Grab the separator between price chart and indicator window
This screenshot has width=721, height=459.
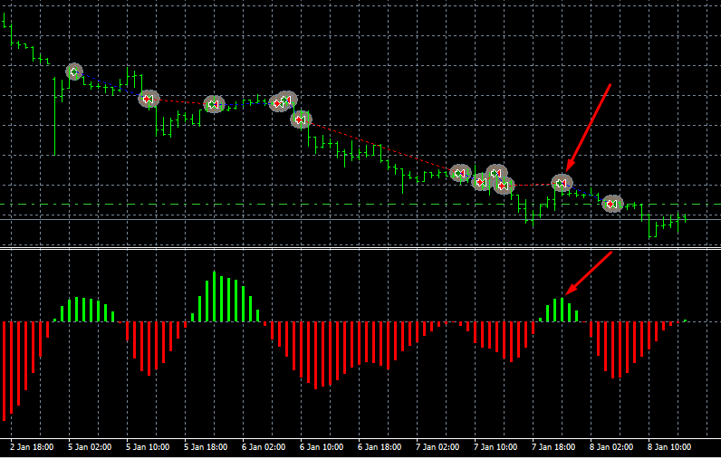point(360,249)
